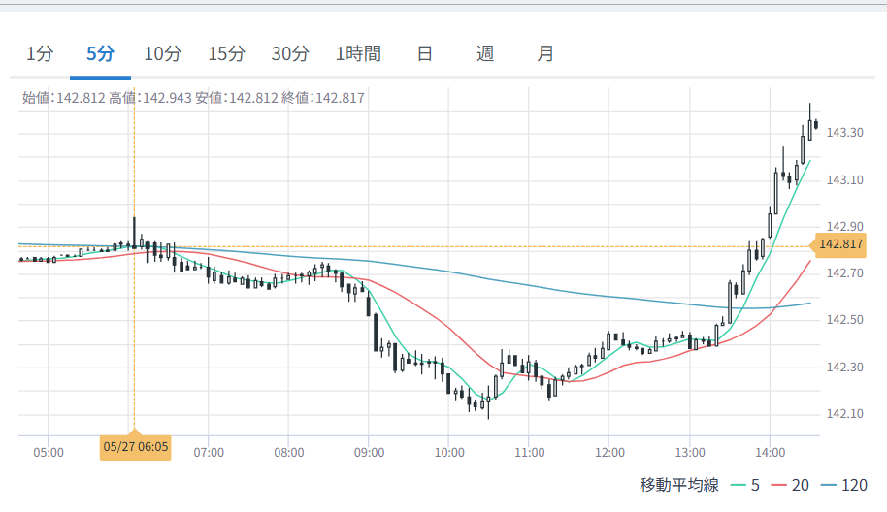Click the 143.30 price axis label
This screenshot has width=887, height=512.
(x=844, y=133)
